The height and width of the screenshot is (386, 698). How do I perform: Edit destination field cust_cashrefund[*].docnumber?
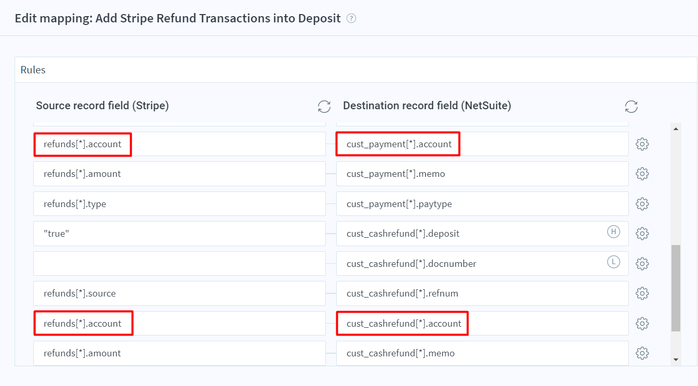[x=483, y=264]
